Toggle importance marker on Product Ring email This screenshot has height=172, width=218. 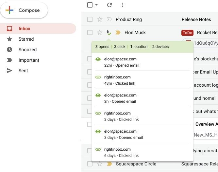coord(109,20)
